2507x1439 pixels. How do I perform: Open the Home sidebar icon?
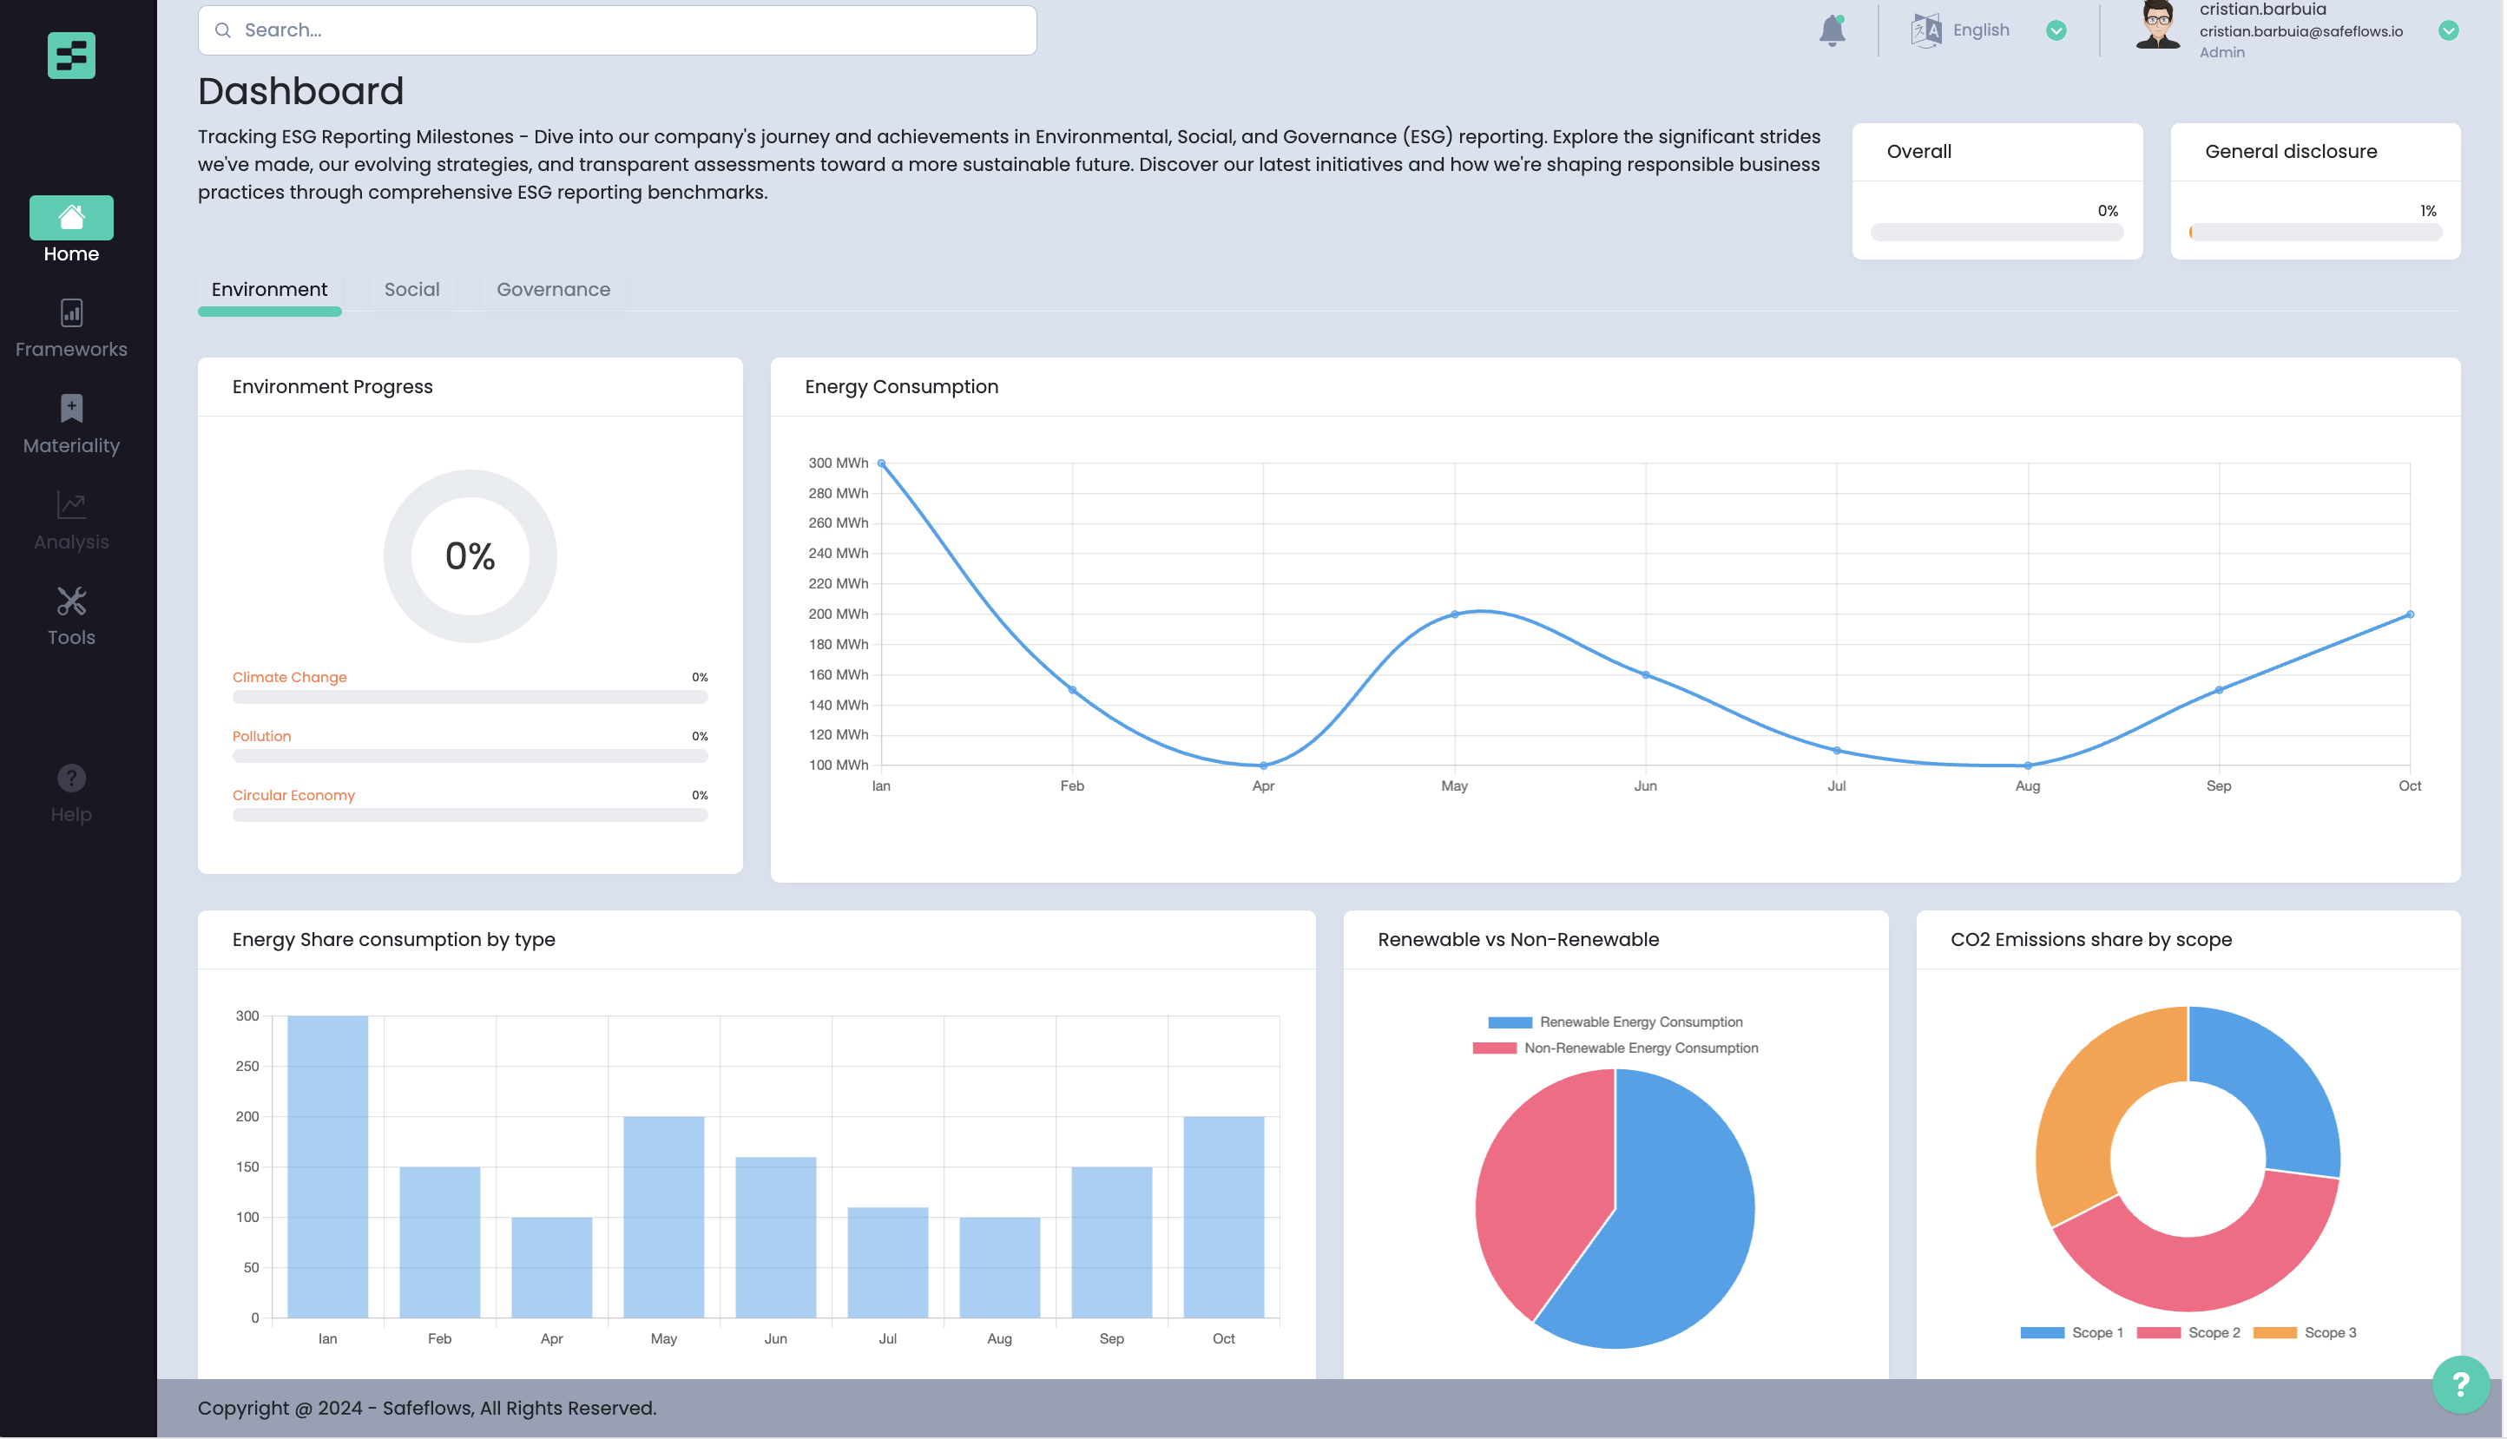(71, 218)
